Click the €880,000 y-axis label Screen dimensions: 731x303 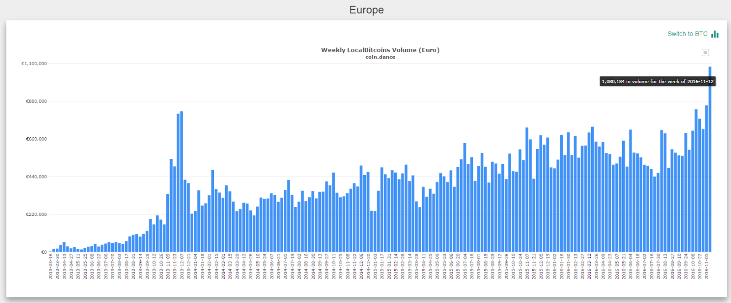36,101
